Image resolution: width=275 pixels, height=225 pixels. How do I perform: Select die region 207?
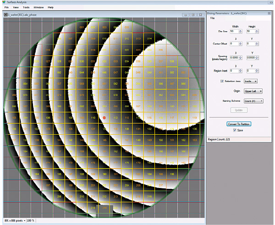click(161, 185)
